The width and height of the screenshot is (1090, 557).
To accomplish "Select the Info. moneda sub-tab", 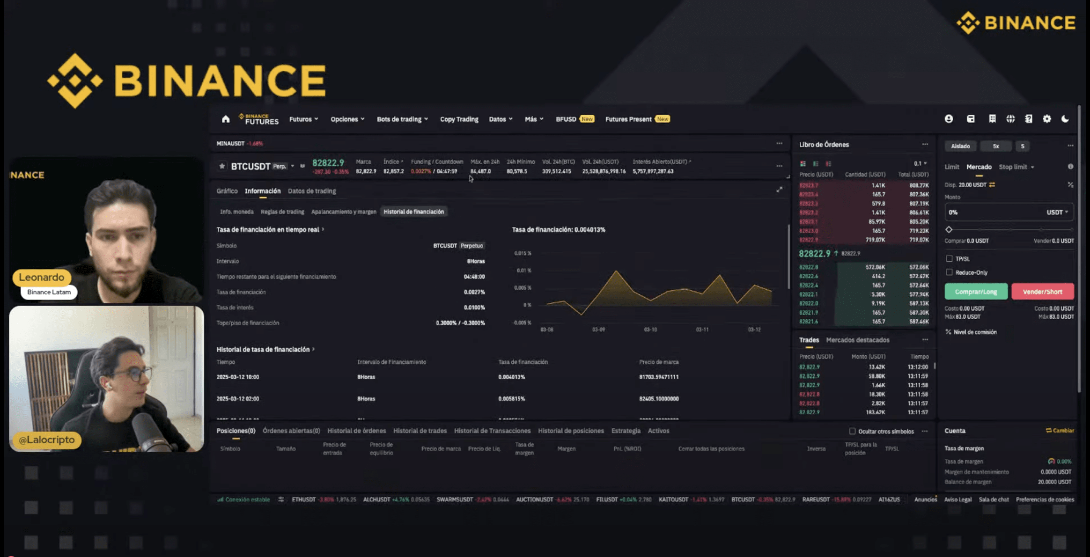I will pyautogui.click(x=236, y=212).
